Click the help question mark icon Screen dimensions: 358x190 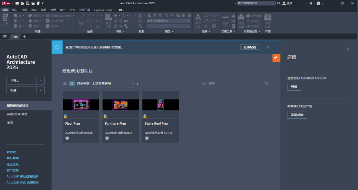(x=318, y=3)
